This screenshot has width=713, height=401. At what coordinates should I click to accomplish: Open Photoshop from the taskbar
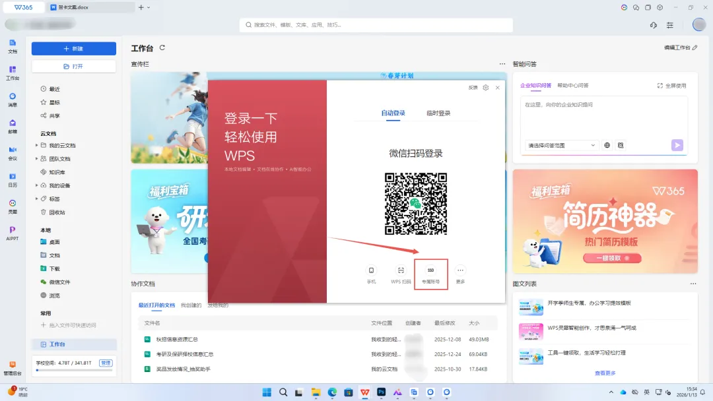click(381, 392)
